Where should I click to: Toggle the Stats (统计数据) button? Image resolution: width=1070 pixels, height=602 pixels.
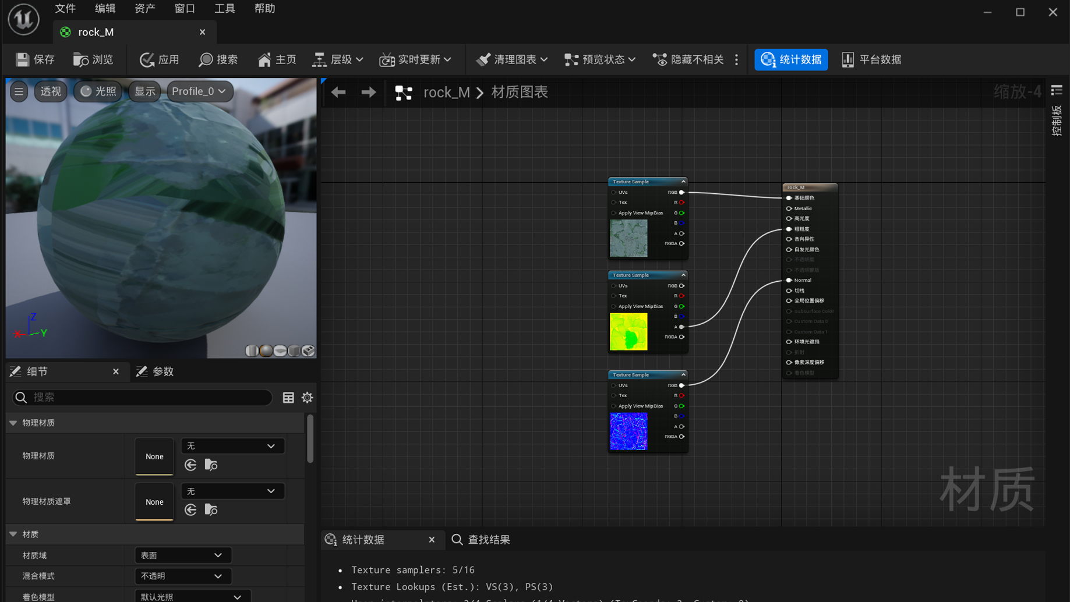791,59
